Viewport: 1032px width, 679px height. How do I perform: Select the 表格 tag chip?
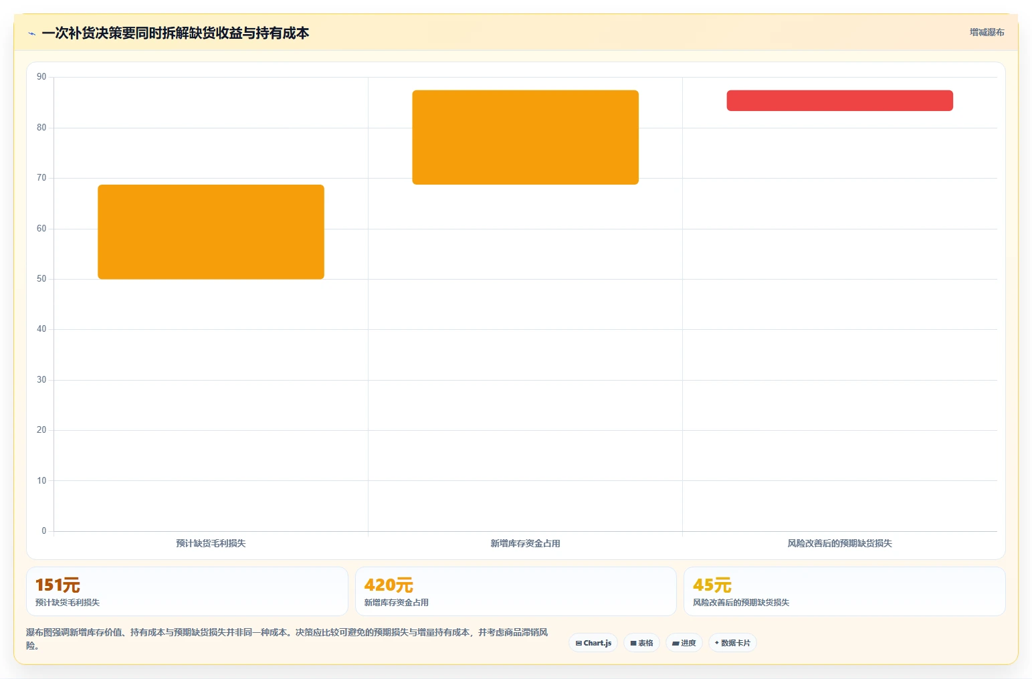pos(641,643)
